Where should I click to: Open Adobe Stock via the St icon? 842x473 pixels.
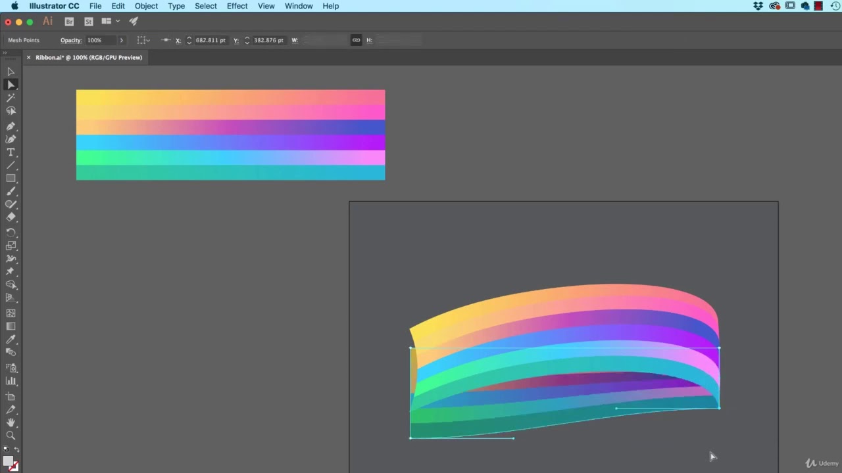[89, 22]
